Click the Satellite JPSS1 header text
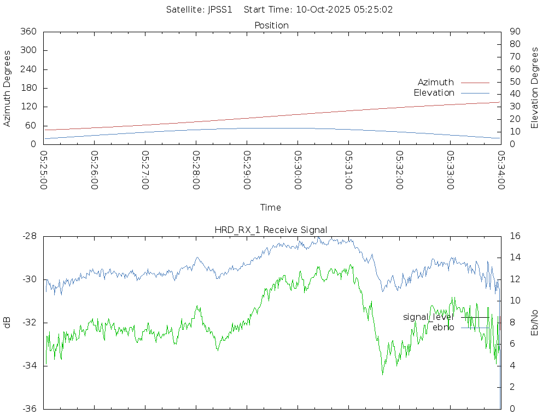This screenshot has width=560, height=420. point(200,10)
